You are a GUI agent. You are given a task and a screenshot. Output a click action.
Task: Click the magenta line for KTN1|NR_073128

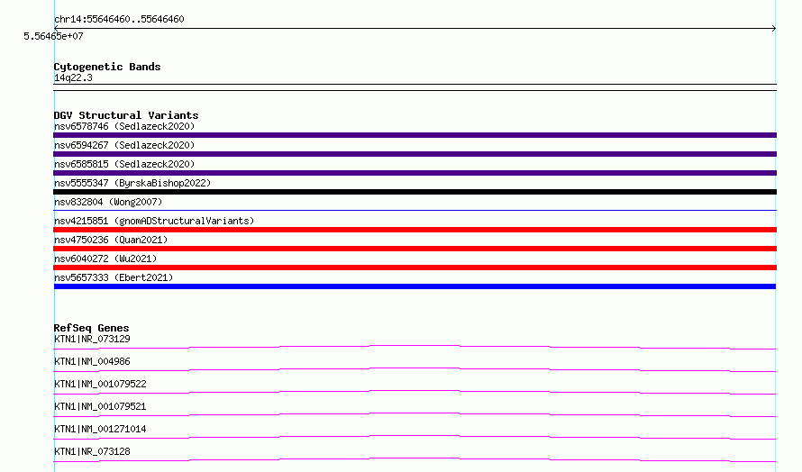tap(415, 459)
